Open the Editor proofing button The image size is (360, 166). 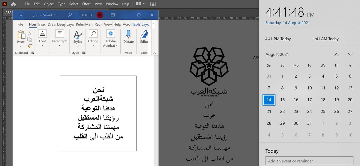coord(144,37)
